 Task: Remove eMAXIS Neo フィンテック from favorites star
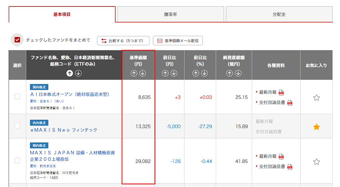click(x=316, y=127)
